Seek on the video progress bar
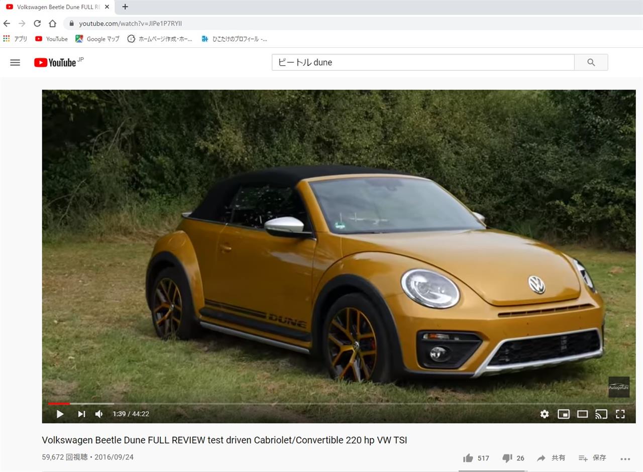Viewport: 643px width, 472px height. tap(339, 403)
